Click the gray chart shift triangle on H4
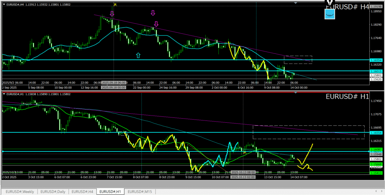 (x=296, y=3)
